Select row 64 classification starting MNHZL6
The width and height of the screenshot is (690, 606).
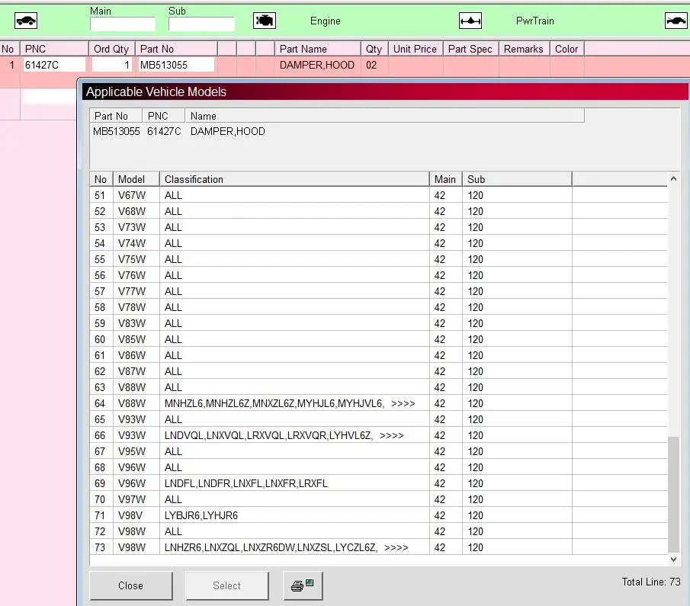tap(378, 403)
